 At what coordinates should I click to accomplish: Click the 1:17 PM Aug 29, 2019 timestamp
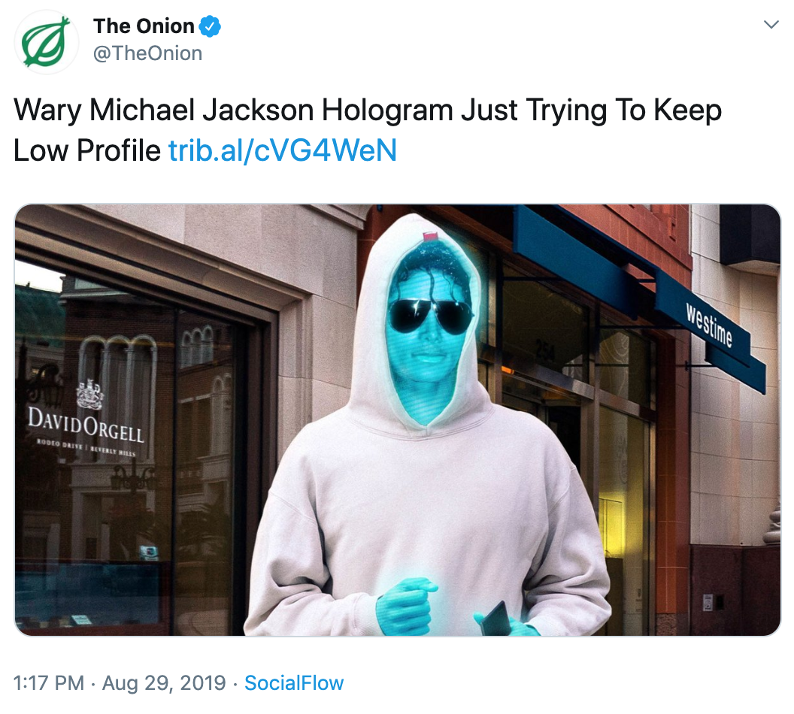120,682
